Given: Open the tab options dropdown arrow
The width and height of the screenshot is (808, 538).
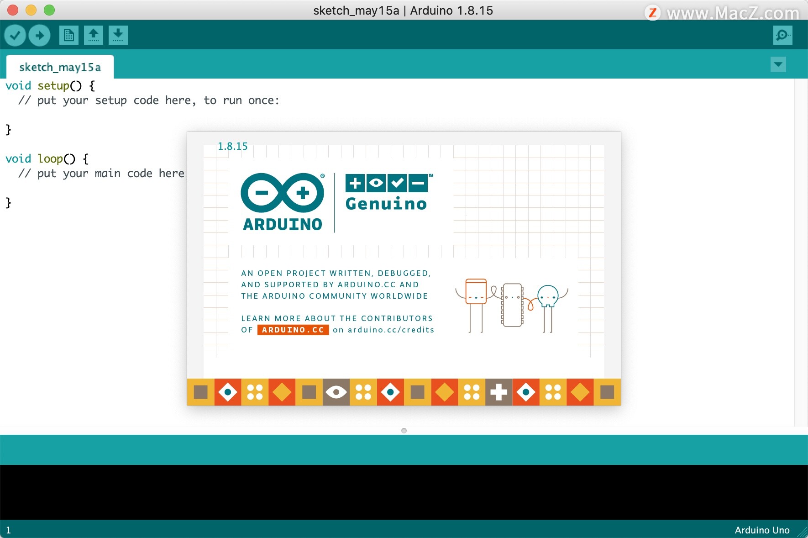Looking at the screenshot, I should [x=778, y=64].
